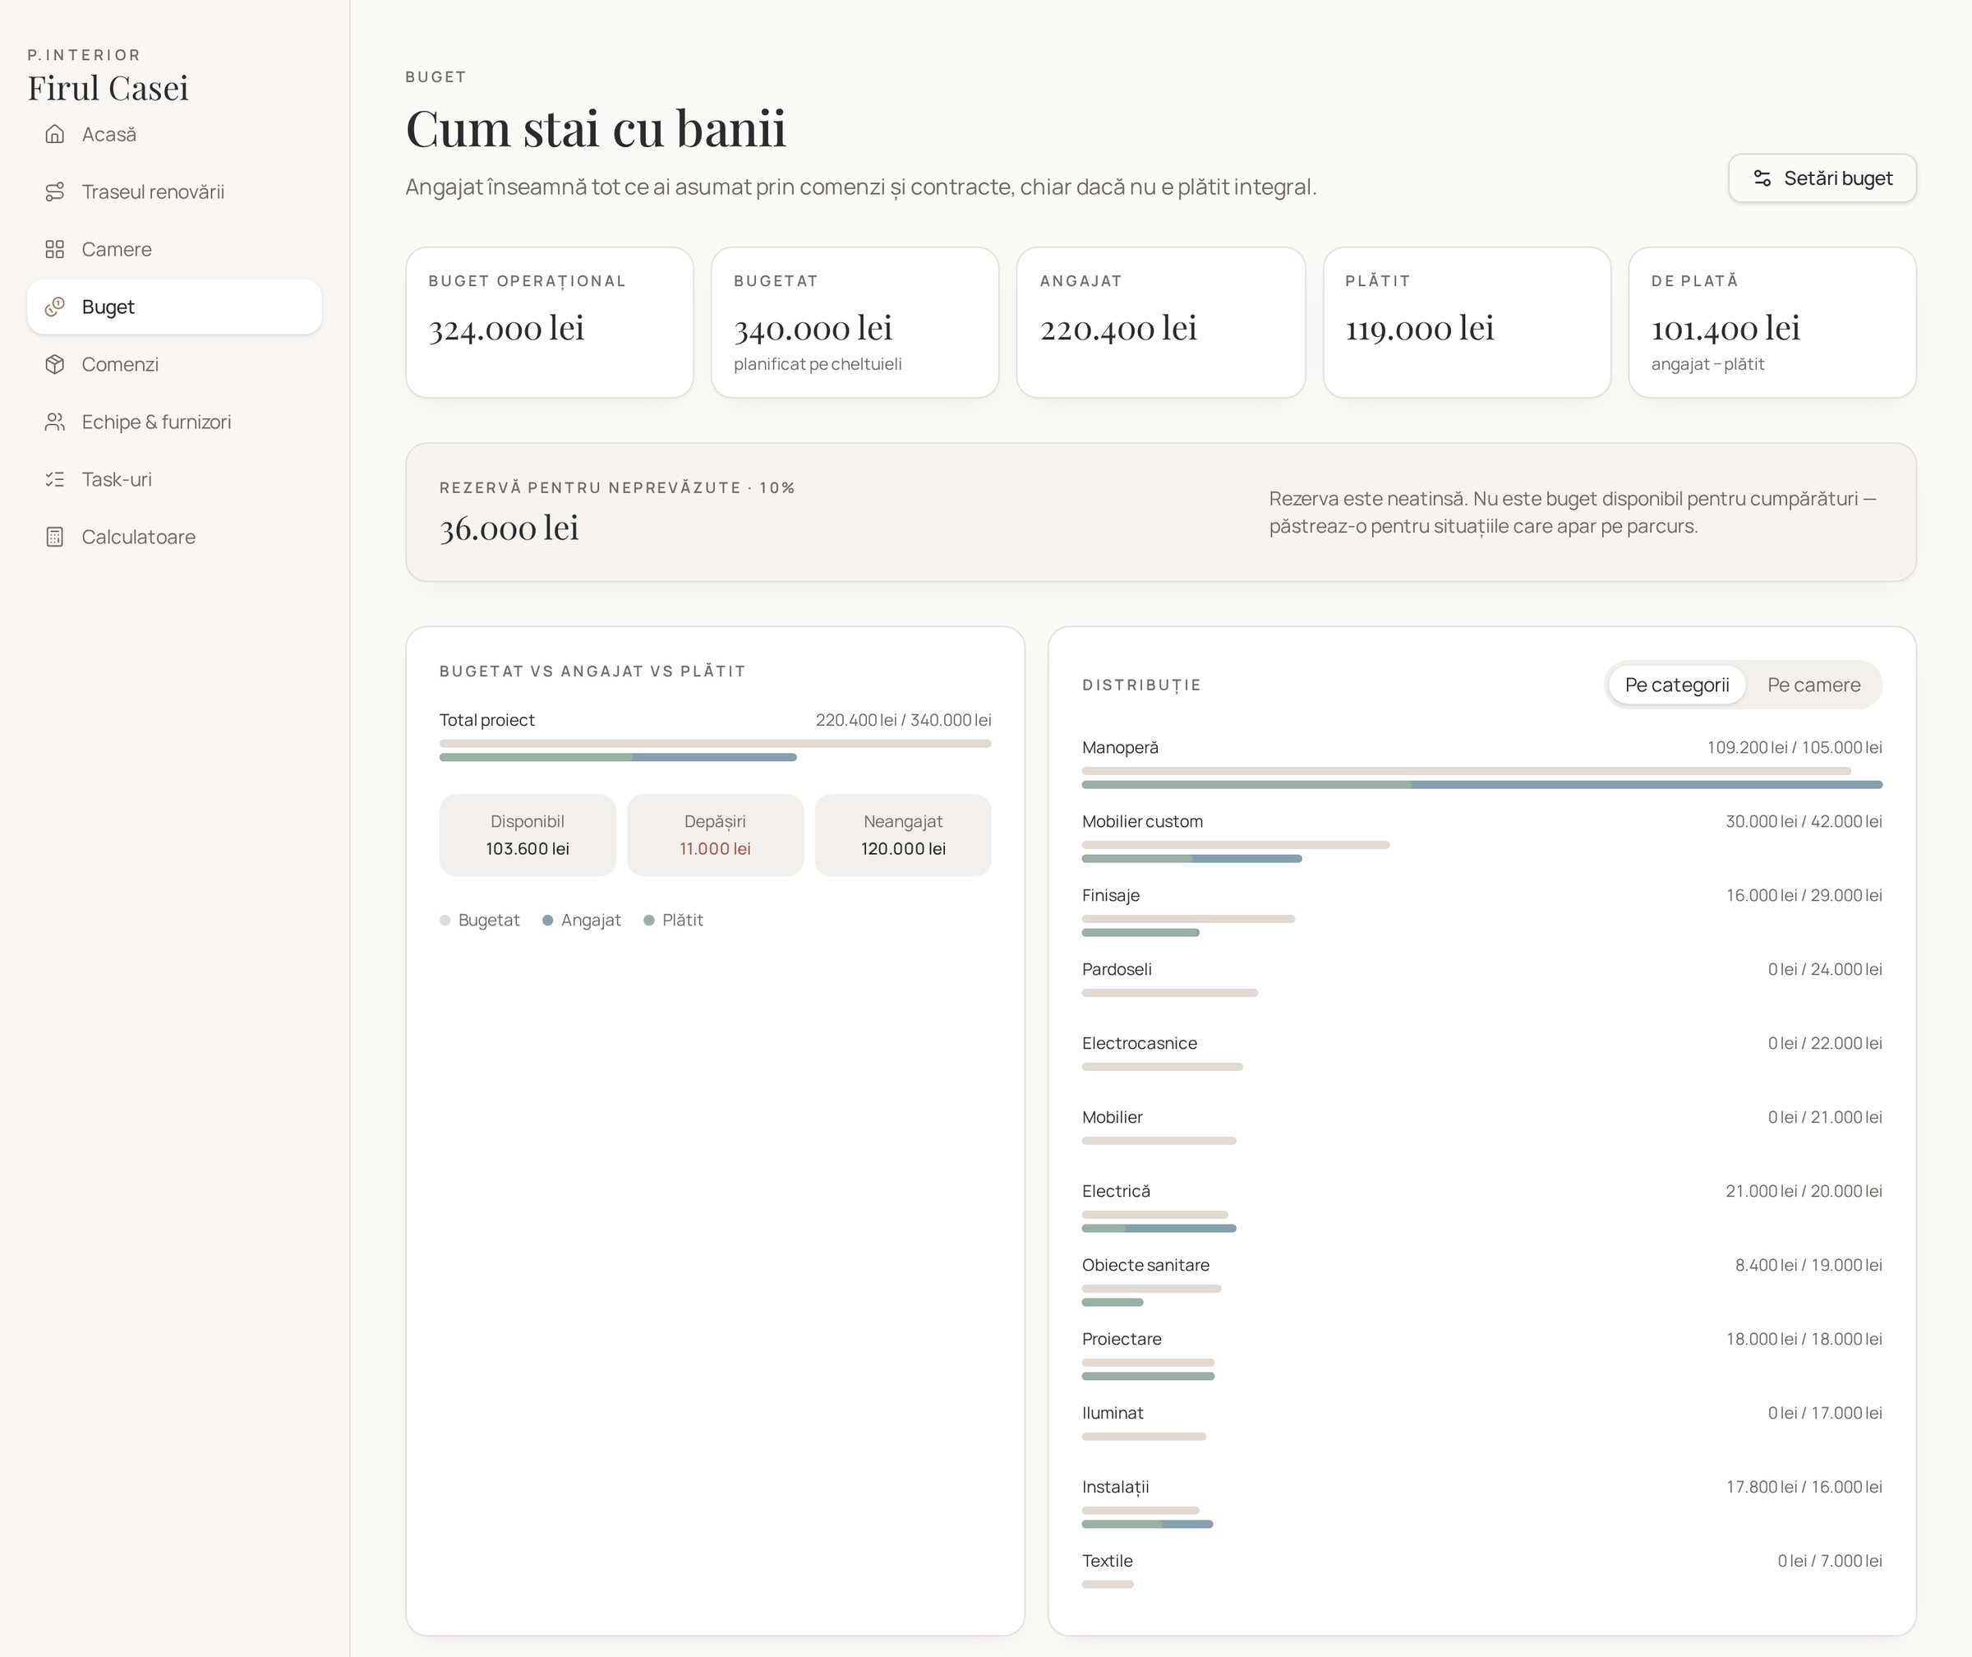Click the Obiecte sanitare category label
Viewport: 1972px width, 1657px height.
click(x=1145, y=1265)
